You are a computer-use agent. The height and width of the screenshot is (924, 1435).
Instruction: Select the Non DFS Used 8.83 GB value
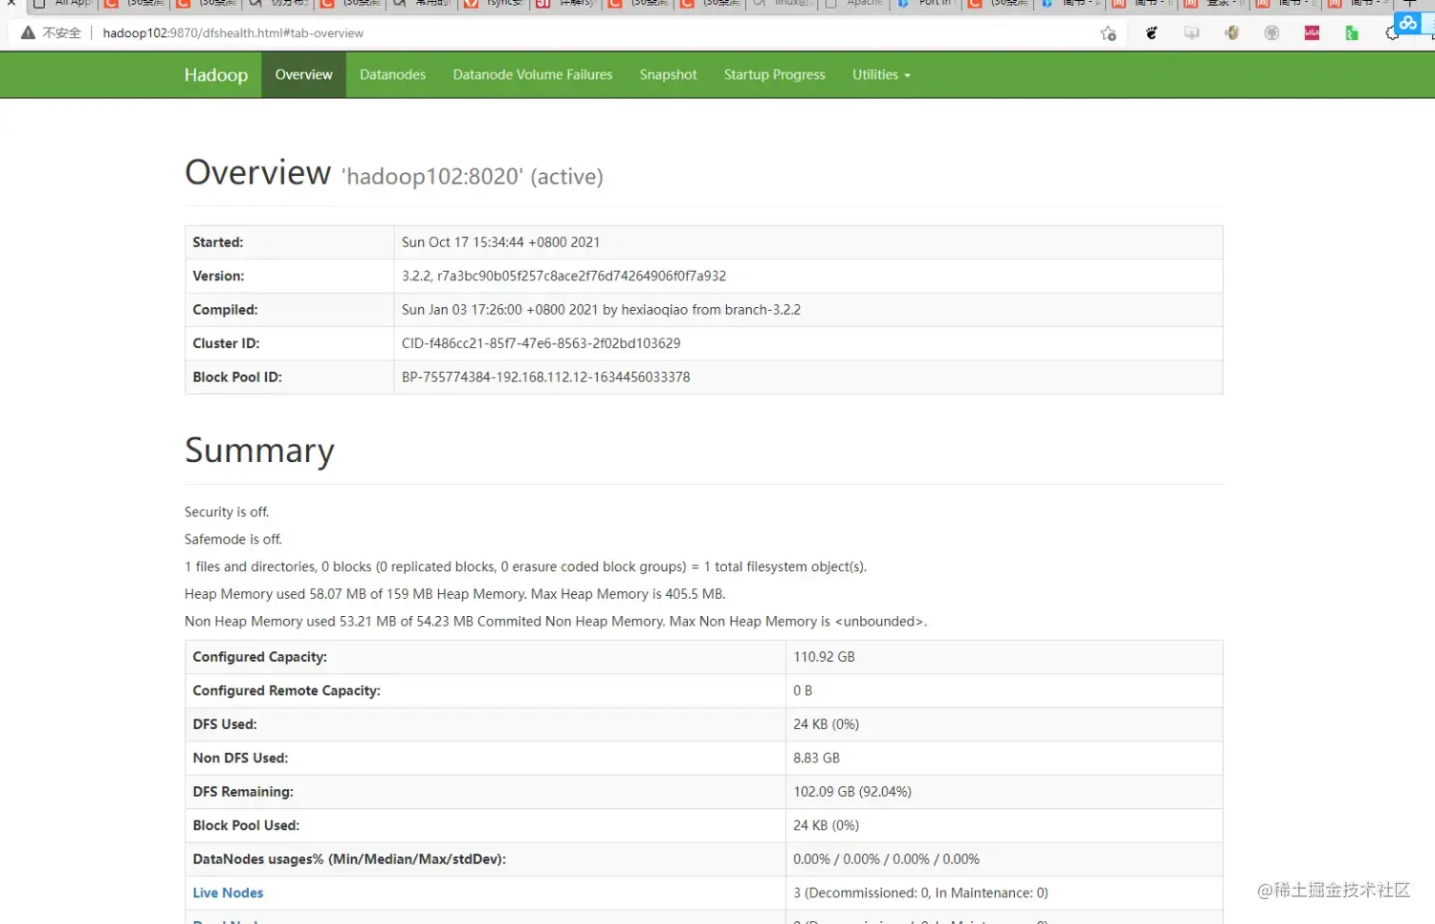pyautogui.click(x=816, y=758)
